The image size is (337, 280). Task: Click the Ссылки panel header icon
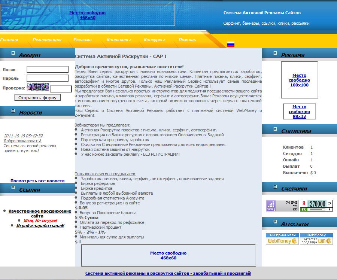(x=13, y=188)
